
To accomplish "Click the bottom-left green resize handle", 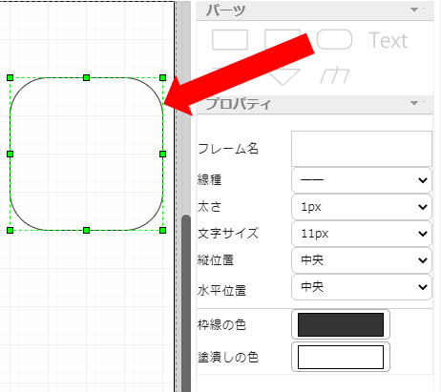I will 10,230.
